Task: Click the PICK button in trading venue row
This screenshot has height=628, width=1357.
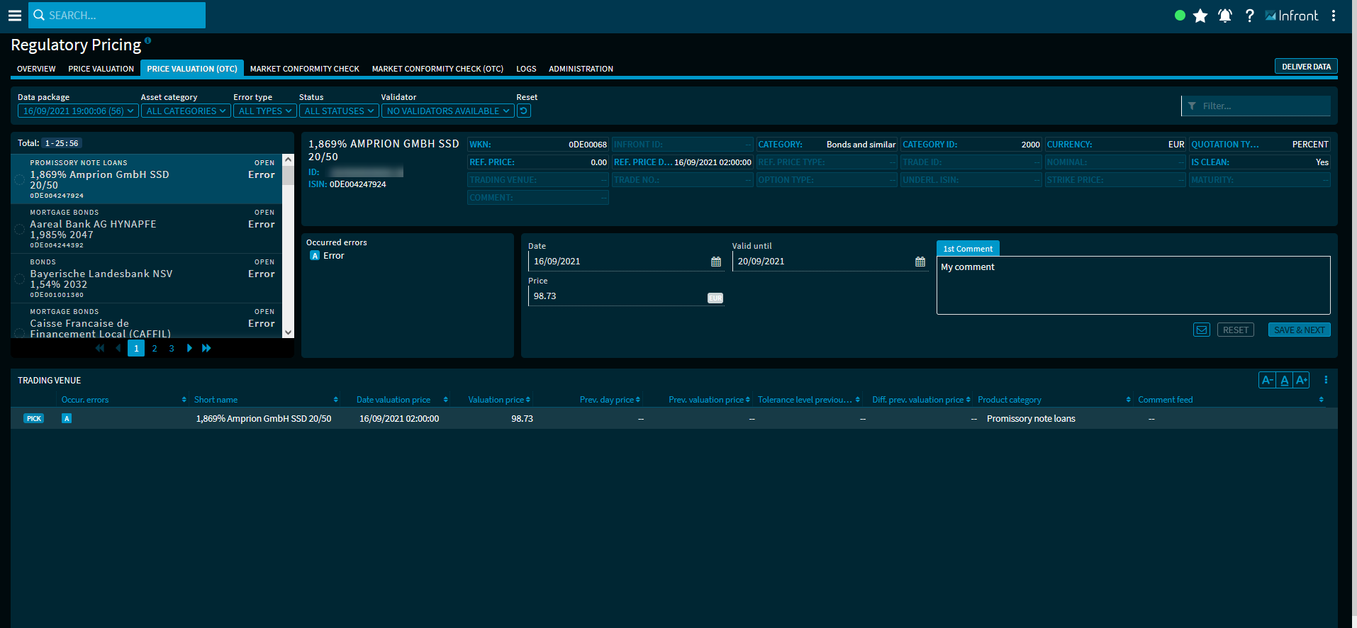Action: pos(34,419)
